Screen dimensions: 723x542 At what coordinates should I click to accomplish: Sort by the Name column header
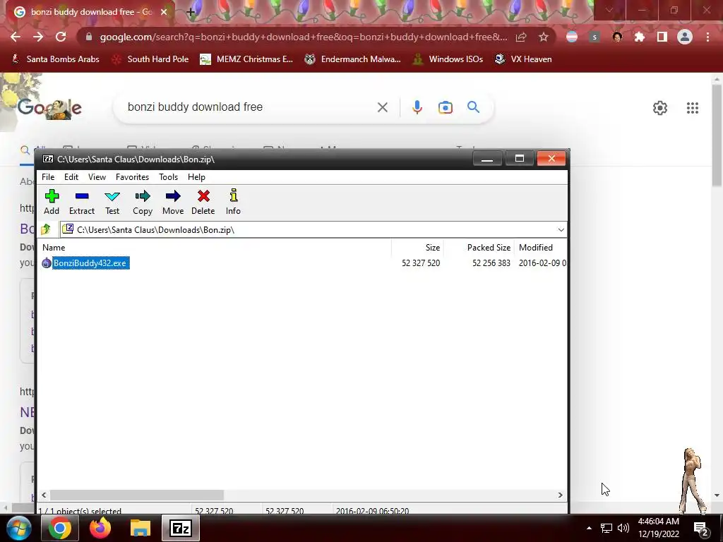[54, 248]
